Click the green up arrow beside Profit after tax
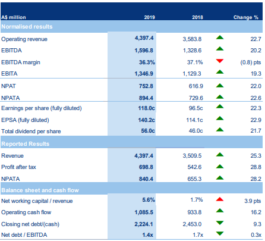This screenshot has width=265, height=241. (220, 166)
